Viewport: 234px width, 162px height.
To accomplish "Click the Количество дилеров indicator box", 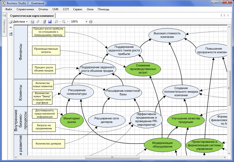I will pyautogui.click(x=48, y=144).
